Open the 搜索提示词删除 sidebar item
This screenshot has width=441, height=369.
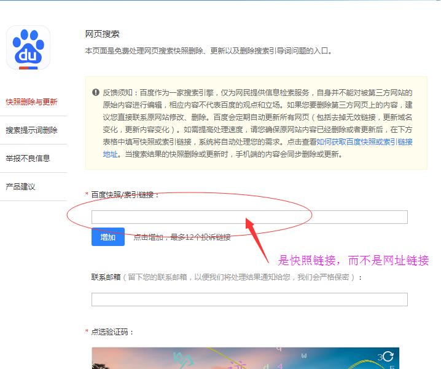click(31, 130)
